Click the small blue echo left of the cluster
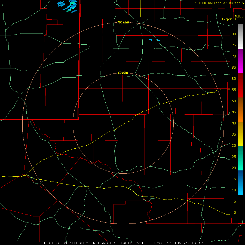Image resolution: width=245 pixels, height=245 pixels. tap(61, 4)
